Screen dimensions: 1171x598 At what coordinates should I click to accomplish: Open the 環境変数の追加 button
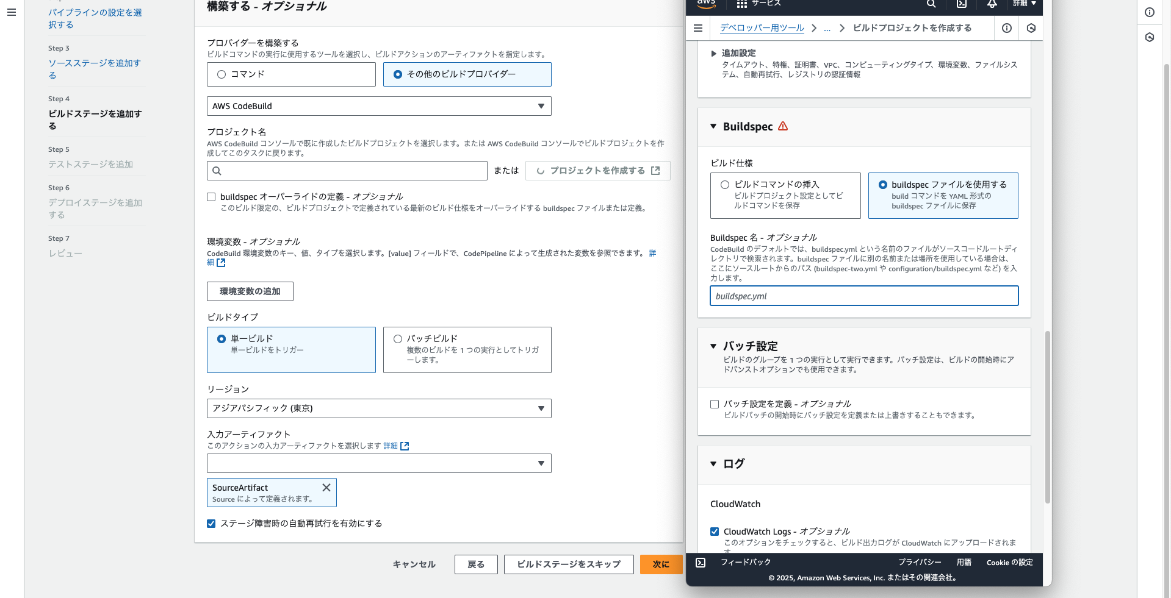pyautogui.click(x=250, y=291)
